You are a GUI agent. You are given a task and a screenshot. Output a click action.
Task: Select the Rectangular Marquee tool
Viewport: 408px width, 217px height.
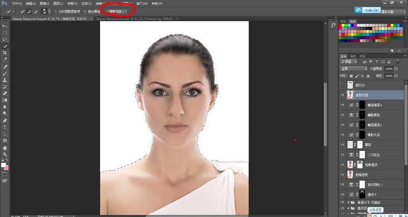coord(5,33)
